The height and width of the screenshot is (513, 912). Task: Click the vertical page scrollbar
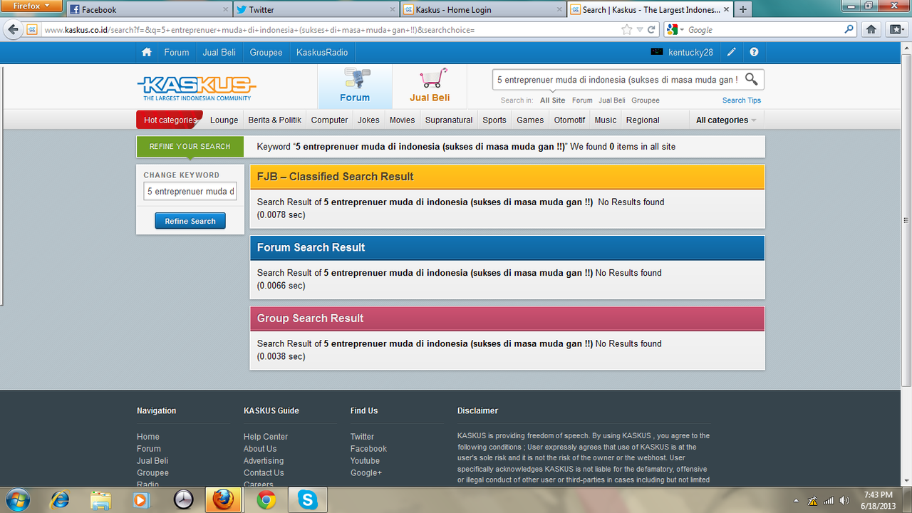click(906, 219)
